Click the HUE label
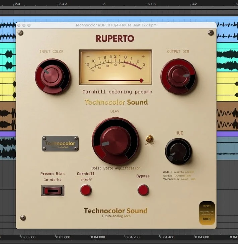Image resolution: width=238 pixels, height=244 pixels. [x=179, y=133]
